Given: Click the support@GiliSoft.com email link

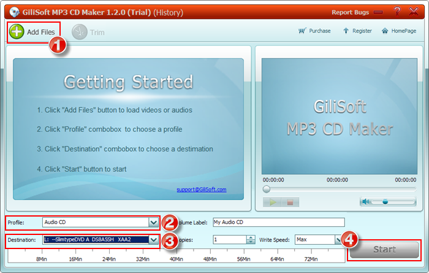Looking at the screenshot, I should [201, 190].
